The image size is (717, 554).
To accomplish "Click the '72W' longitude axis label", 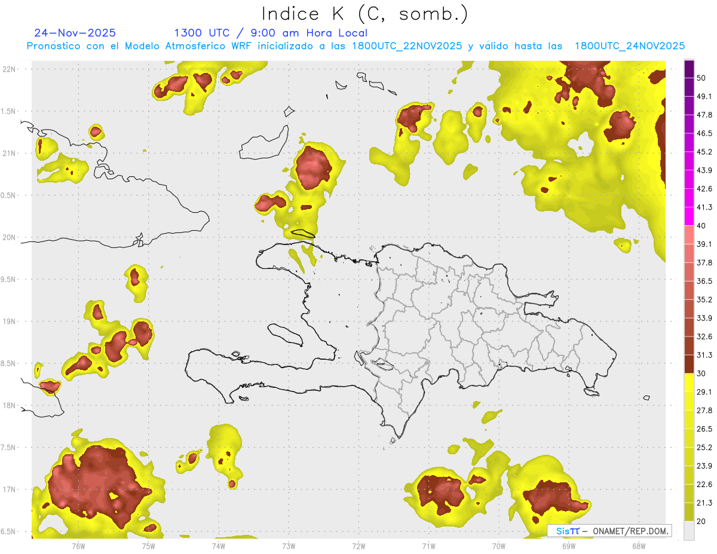I will (x=358, y=546).
